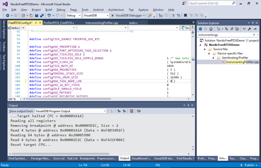Click the Publish button in the status bar

tap(249, 165)
